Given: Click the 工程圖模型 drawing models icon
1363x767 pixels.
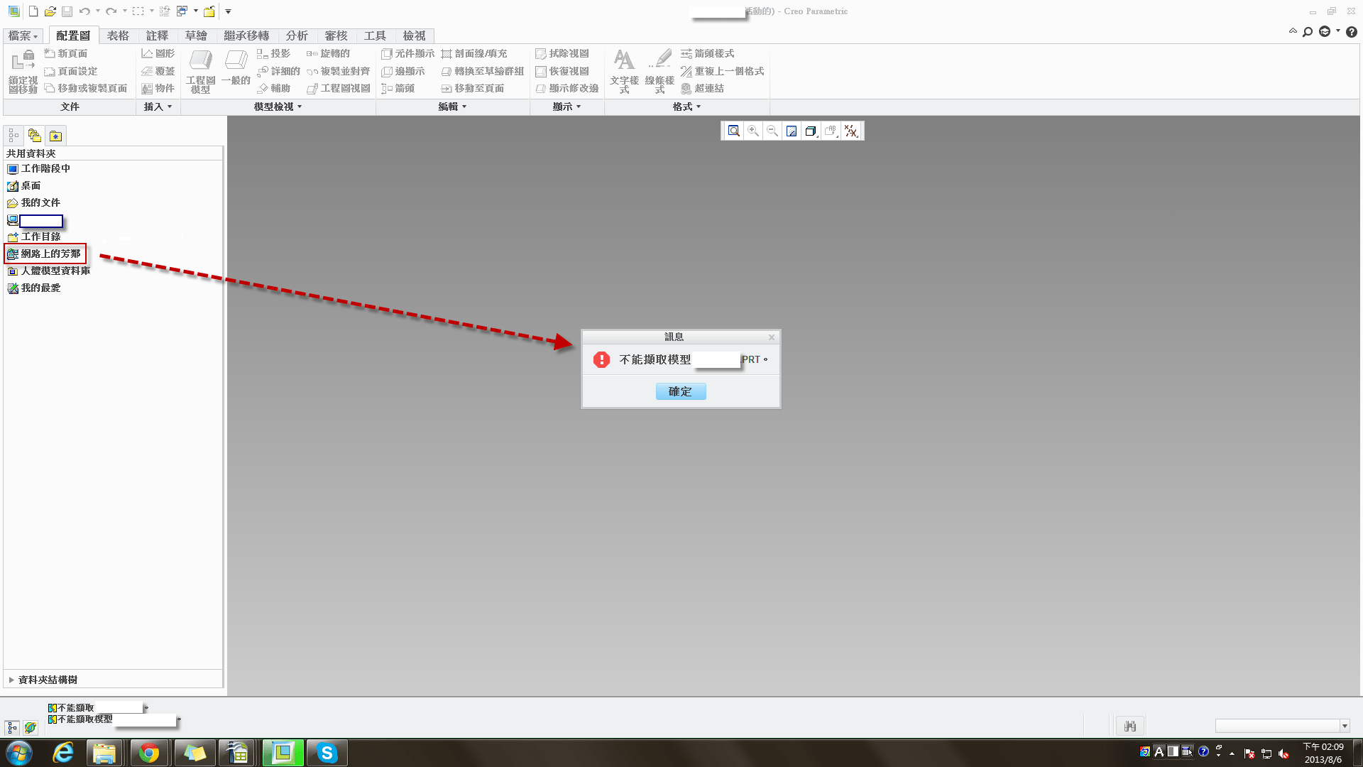Looking at the screenshot, I should pyautogui.click(x=200, y=70).
